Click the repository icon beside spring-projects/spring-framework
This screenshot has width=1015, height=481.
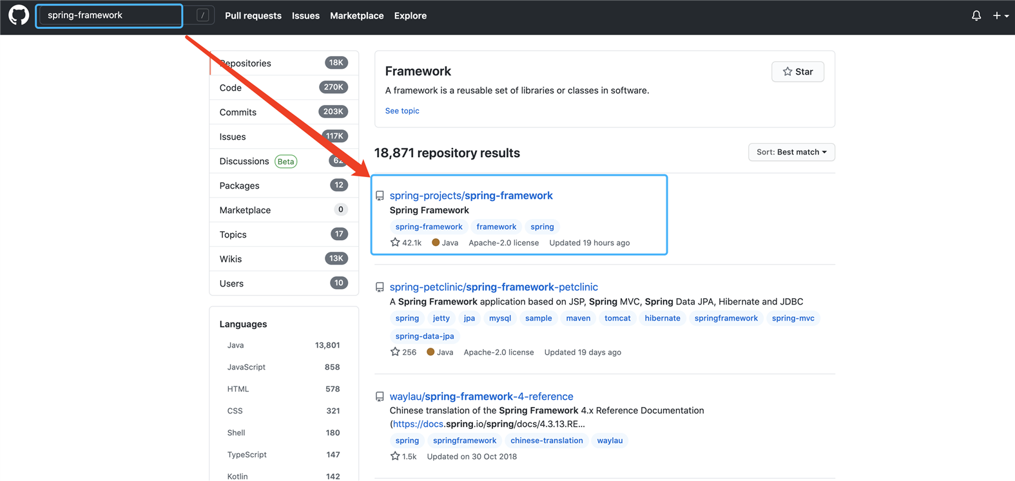380,196
